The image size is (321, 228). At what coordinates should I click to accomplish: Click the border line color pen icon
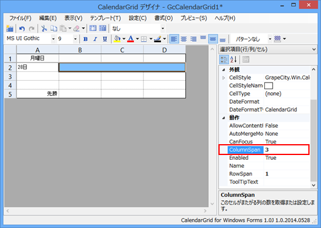pos(157,39)
